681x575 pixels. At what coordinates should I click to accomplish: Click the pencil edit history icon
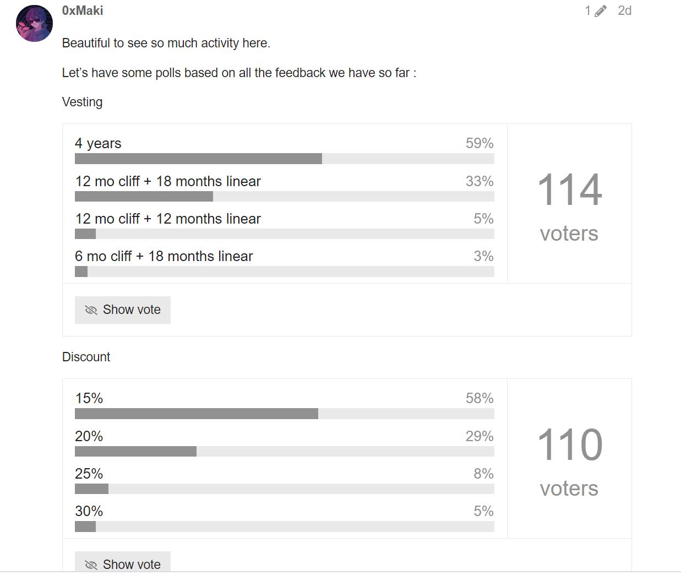click(600, 11)
